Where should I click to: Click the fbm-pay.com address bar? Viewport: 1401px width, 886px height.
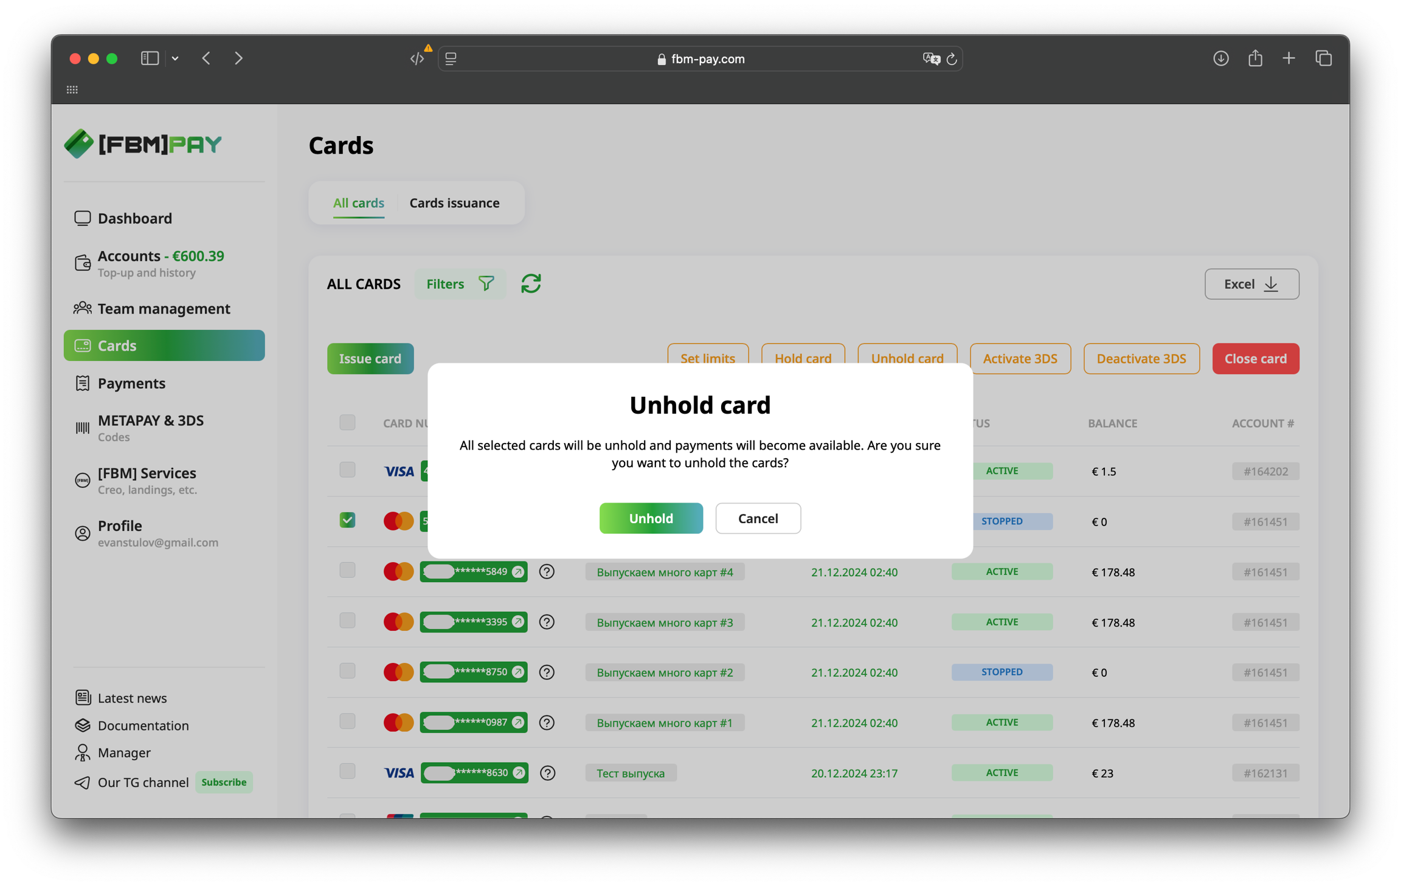[699, 59]
